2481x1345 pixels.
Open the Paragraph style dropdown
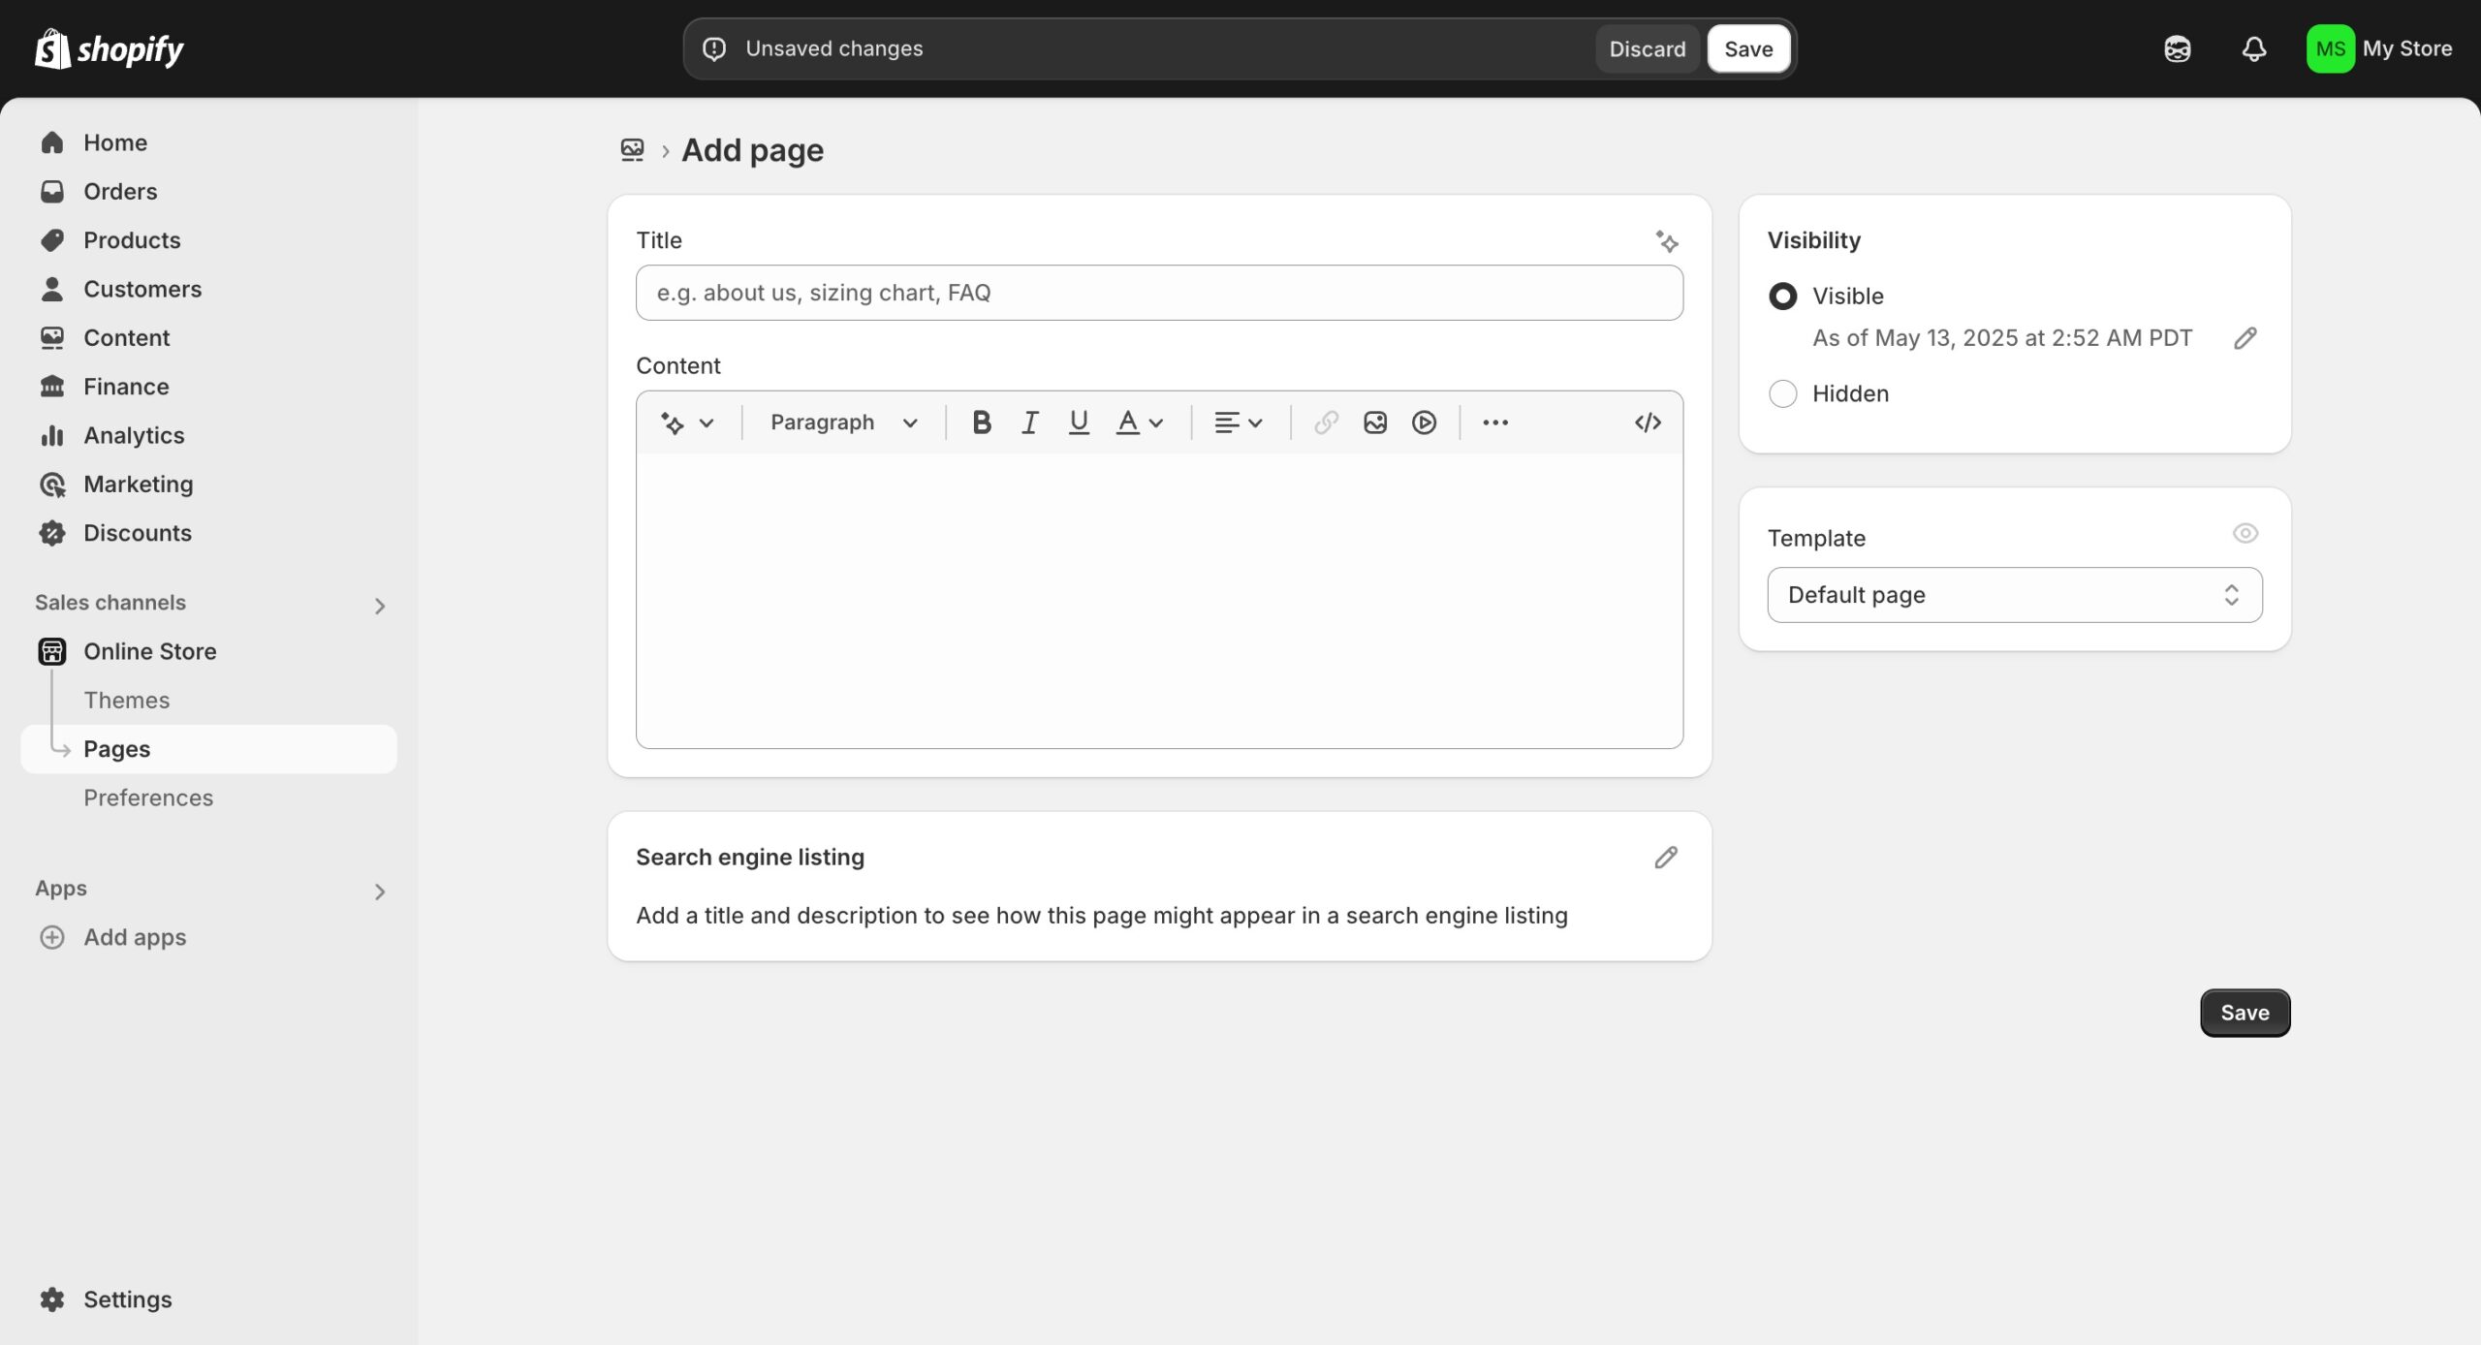(842, 422)
